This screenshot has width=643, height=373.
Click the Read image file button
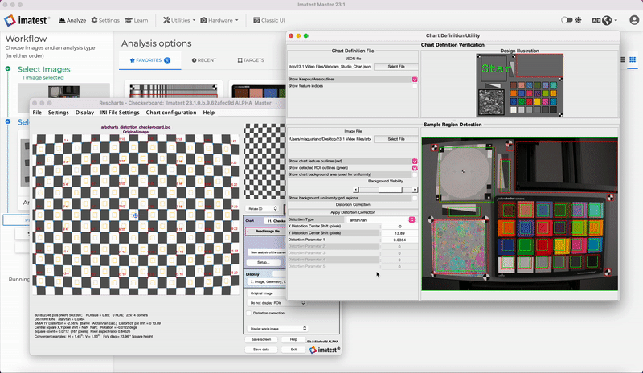click(x=266, y=232)
